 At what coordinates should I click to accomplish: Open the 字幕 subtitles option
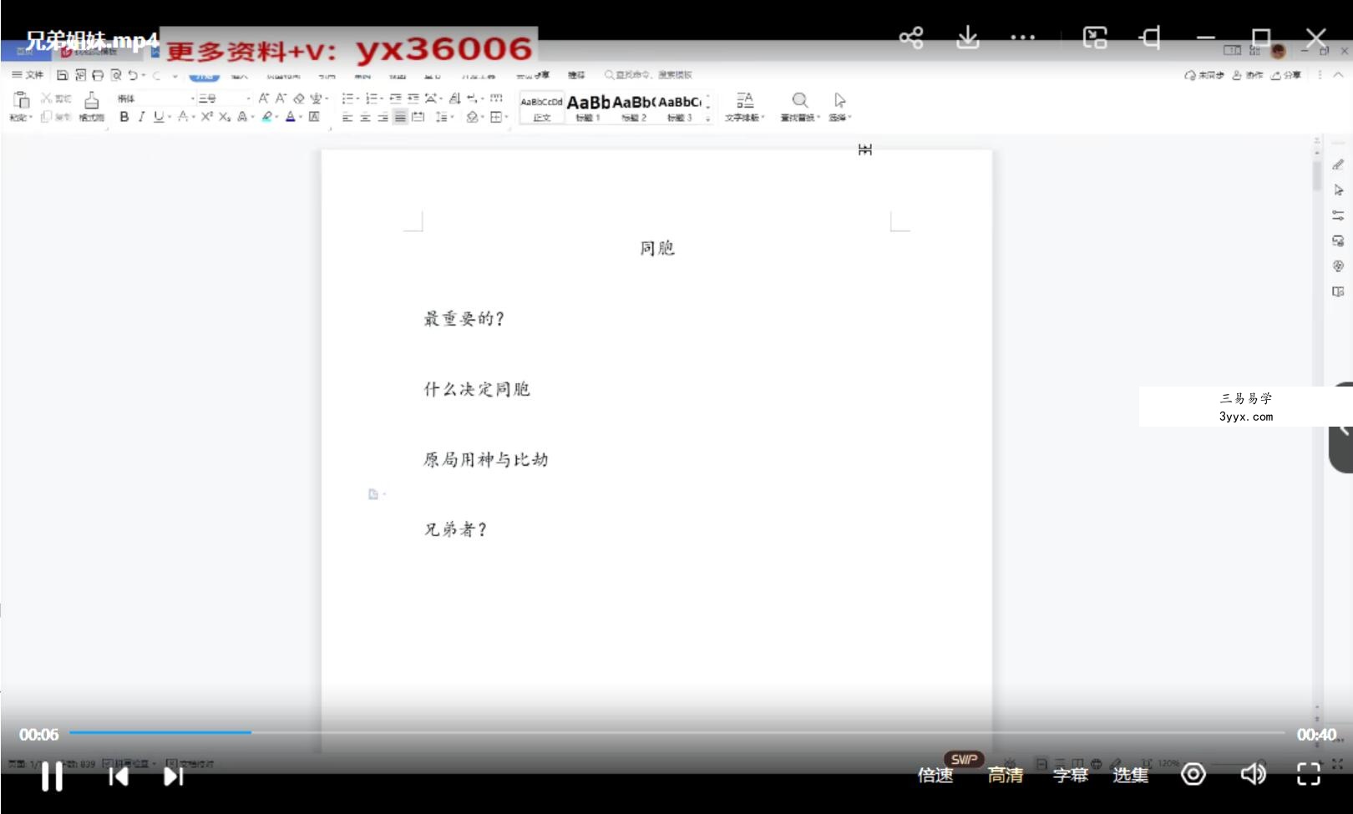1070,776
